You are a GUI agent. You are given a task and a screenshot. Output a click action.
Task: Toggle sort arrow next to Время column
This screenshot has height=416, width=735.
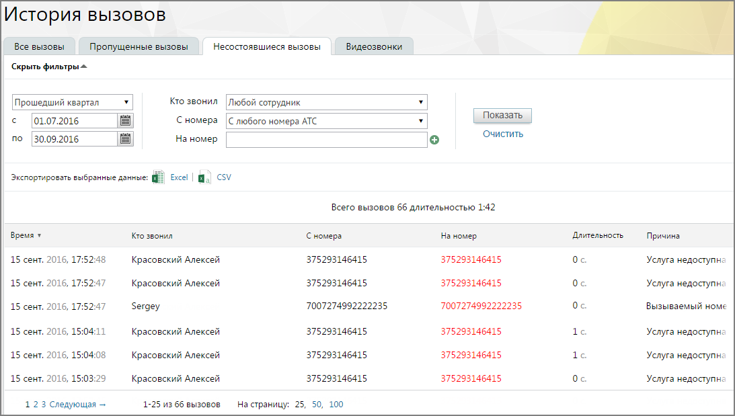click(x=40, y=236)
